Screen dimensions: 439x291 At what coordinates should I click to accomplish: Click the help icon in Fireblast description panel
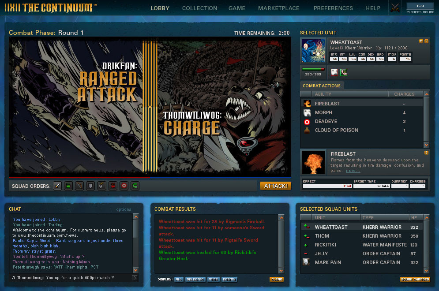pos(426,153)
